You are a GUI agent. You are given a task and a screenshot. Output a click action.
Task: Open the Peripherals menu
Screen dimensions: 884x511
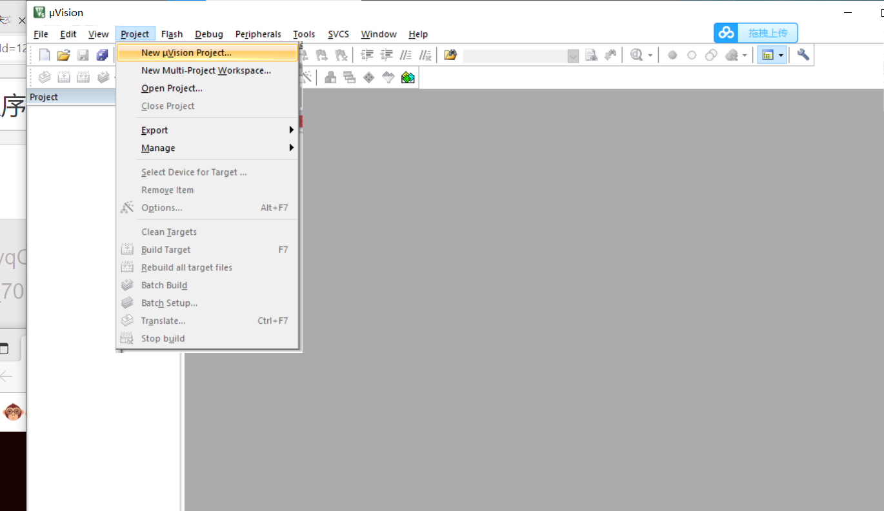258,34
